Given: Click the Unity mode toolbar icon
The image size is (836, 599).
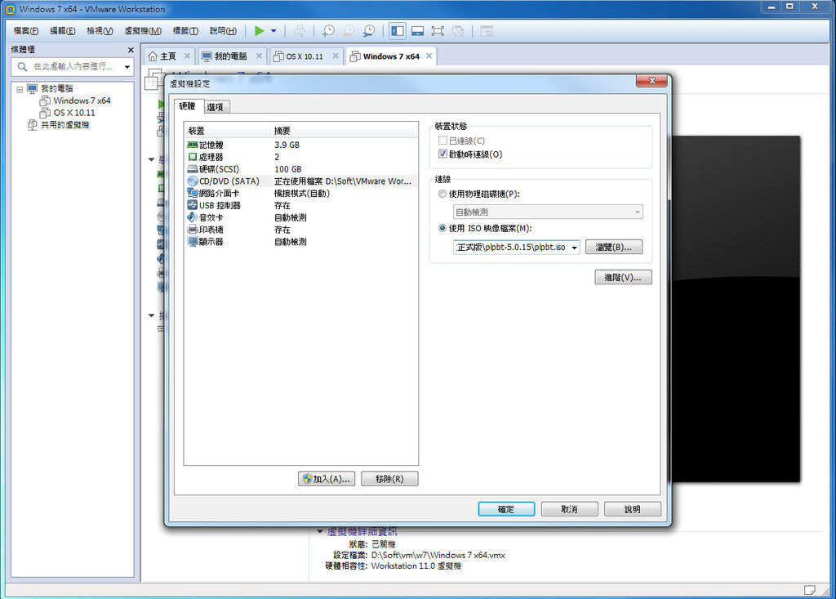Looking at the screenshot, I should click(x=458, y=31).
